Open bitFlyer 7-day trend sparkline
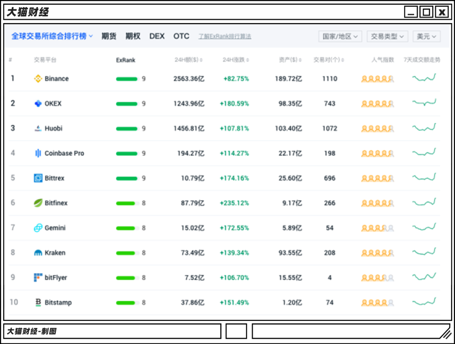The width and height of the screenshot is (455, 344). [424, 277]
